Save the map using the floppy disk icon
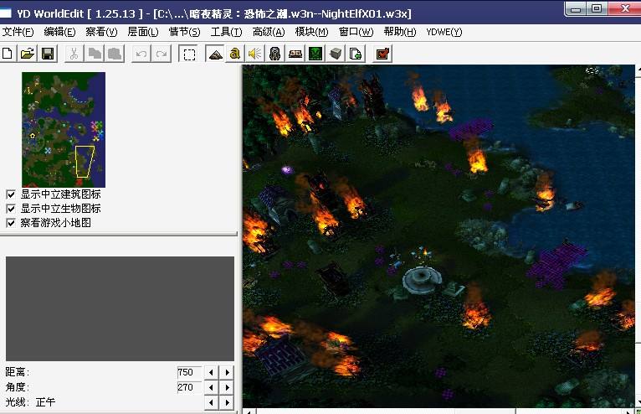Screen dimensions: 641x414 [48, 54]
